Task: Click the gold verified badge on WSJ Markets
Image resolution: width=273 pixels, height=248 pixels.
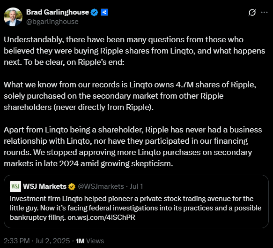Action: click(x=72, y=186)
